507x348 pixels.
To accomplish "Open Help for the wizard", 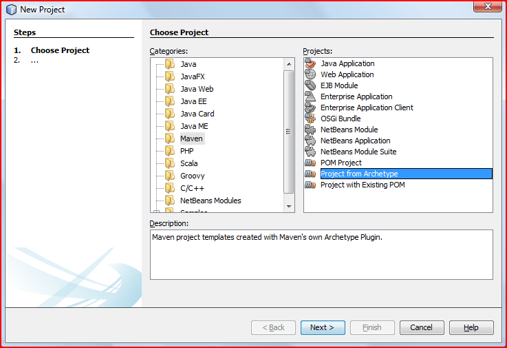I will tap(471, 327).
